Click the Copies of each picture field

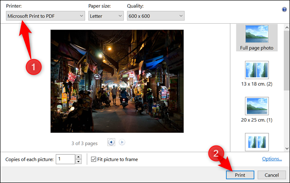pos(65,159)
